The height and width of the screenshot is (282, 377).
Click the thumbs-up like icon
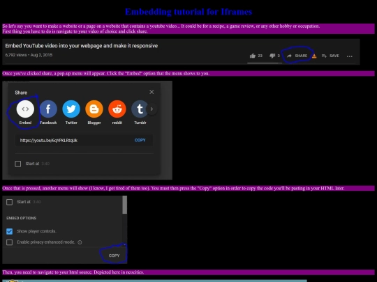click(253, 56)
